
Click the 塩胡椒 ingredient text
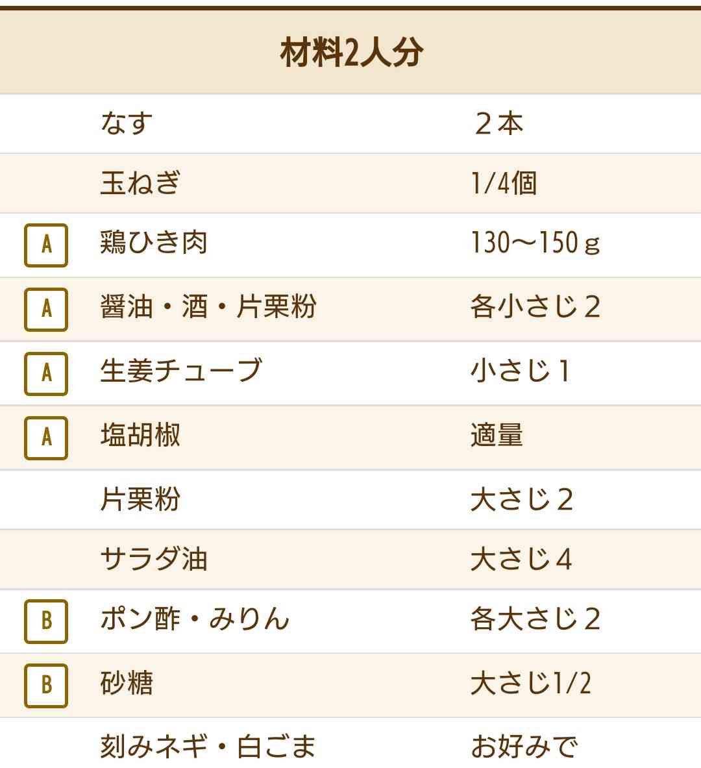140,435
